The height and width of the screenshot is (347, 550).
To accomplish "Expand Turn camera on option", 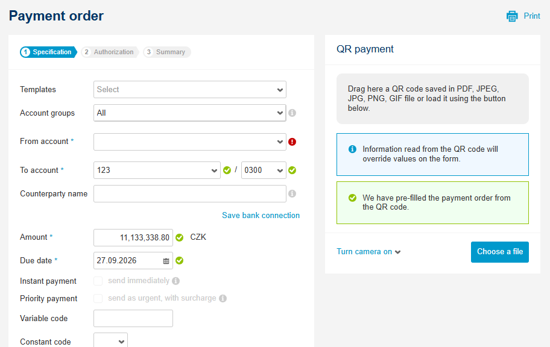I will click(x=368, y=252).
